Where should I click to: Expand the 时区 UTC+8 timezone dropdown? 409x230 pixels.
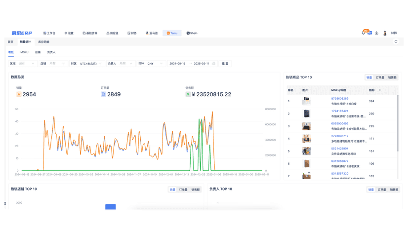(87, 64)
